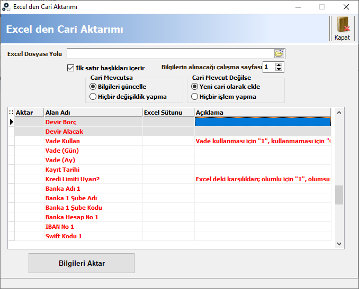Click the "Alan Adı" column header
This screenshot has height=289, width=359.
click(x=93, y=113)
